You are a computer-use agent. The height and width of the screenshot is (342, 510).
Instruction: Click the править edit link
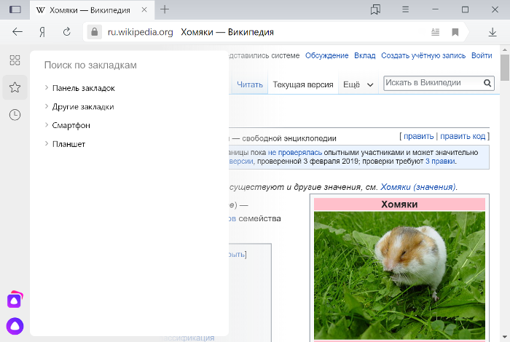tap(419, 136)
